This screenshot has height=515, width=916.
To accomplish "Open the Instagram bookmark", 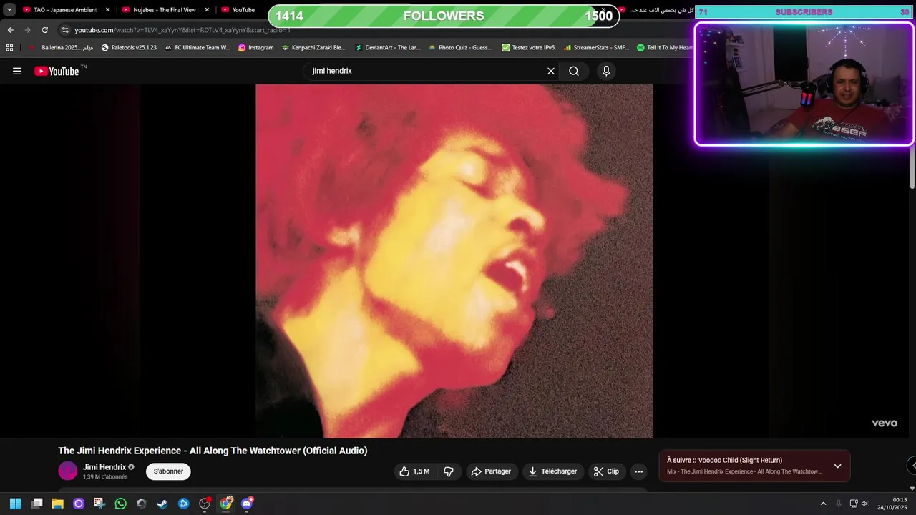I will [255, 48].
